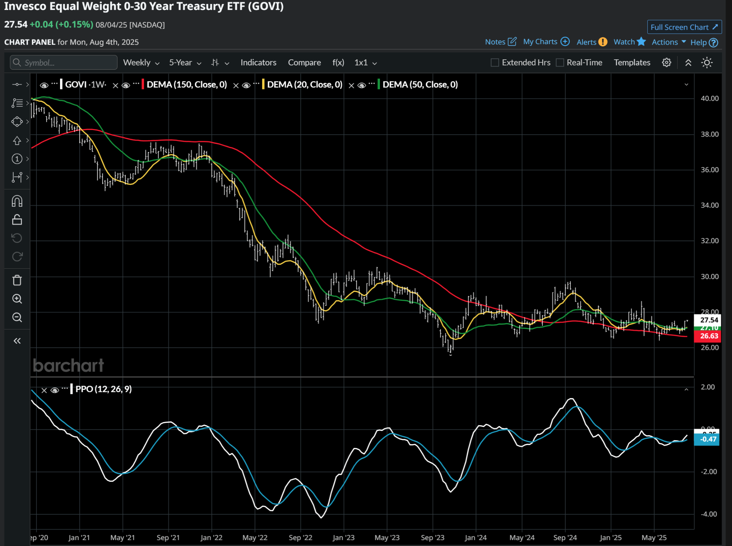The height and width of the screenshot is (546, 732).
Task: Click green DEMA 50 color swatch
Action: [x=379, y=85]
